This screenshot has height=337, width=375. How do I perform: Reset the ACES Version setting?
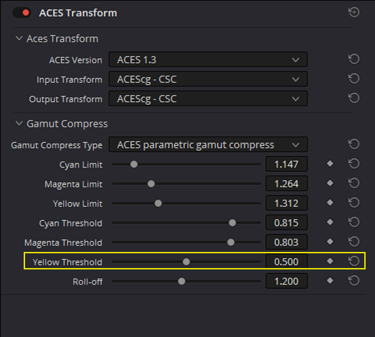click(x=354, y=59)
